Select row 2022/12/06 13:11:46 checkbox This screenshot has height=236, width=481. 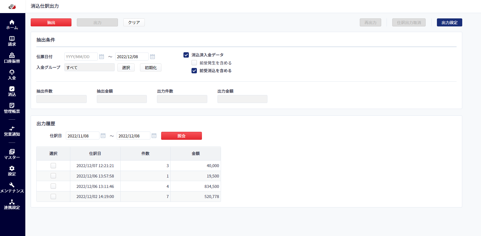[53, 186]
